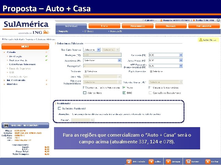
Task: Open the Pacote dropdown in Residencial section
Action: pyautogui.click(x=83, y=120)
